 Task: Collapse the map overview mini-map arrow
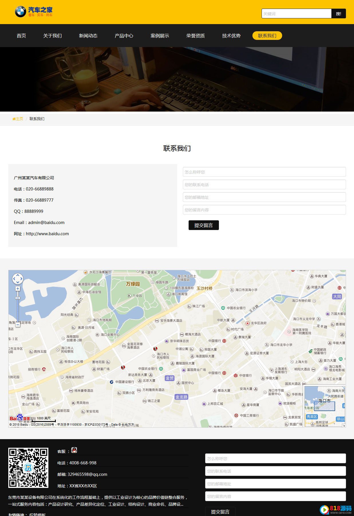pyautogui.click(x=344, y=425)
